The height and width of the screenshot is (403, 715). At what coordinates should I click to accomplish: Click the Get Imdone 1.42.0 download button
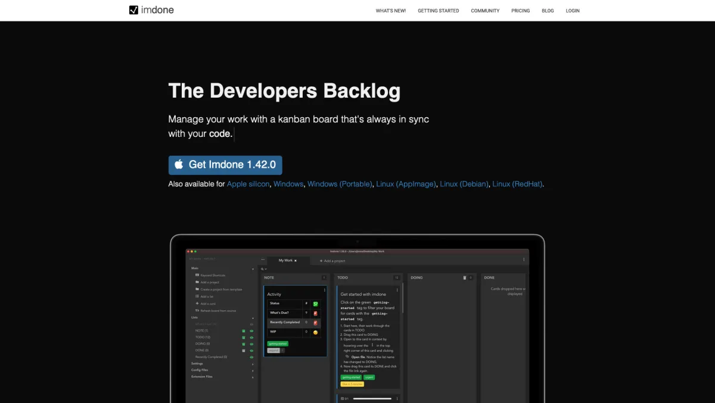pyautogui.click(x=225, y=165)
